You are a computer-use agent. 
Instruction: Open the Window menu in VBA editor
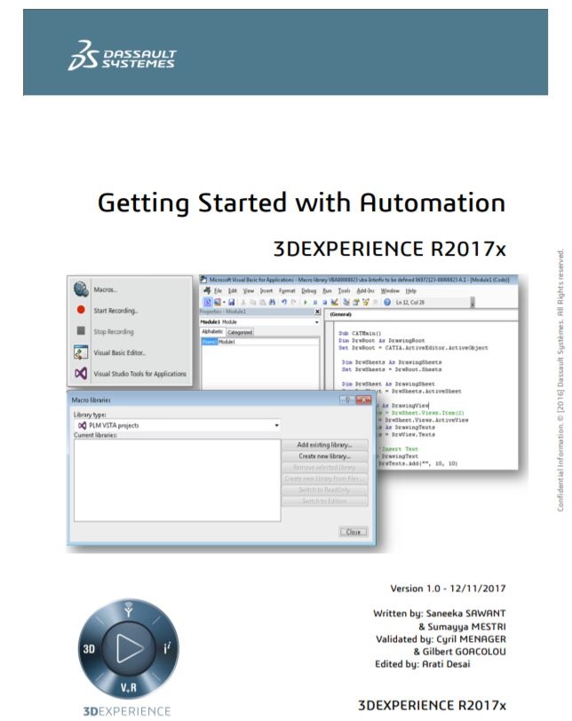pos(390,290)
